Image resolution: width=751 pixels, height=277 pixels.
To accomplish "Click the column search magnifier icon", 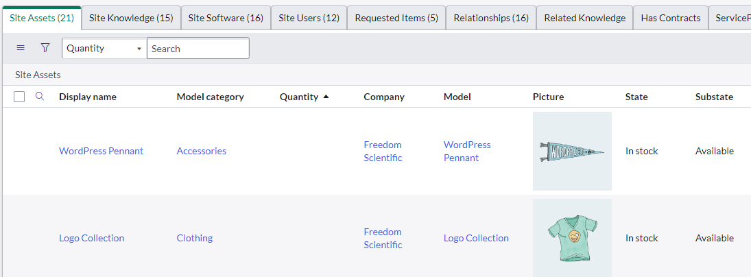I will coord(40,97).
